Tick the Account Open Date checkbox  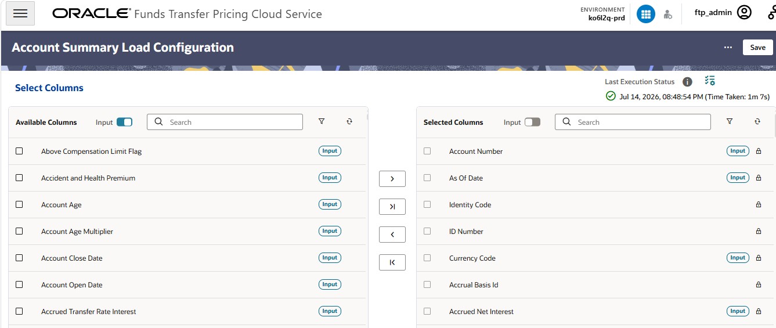19,284
